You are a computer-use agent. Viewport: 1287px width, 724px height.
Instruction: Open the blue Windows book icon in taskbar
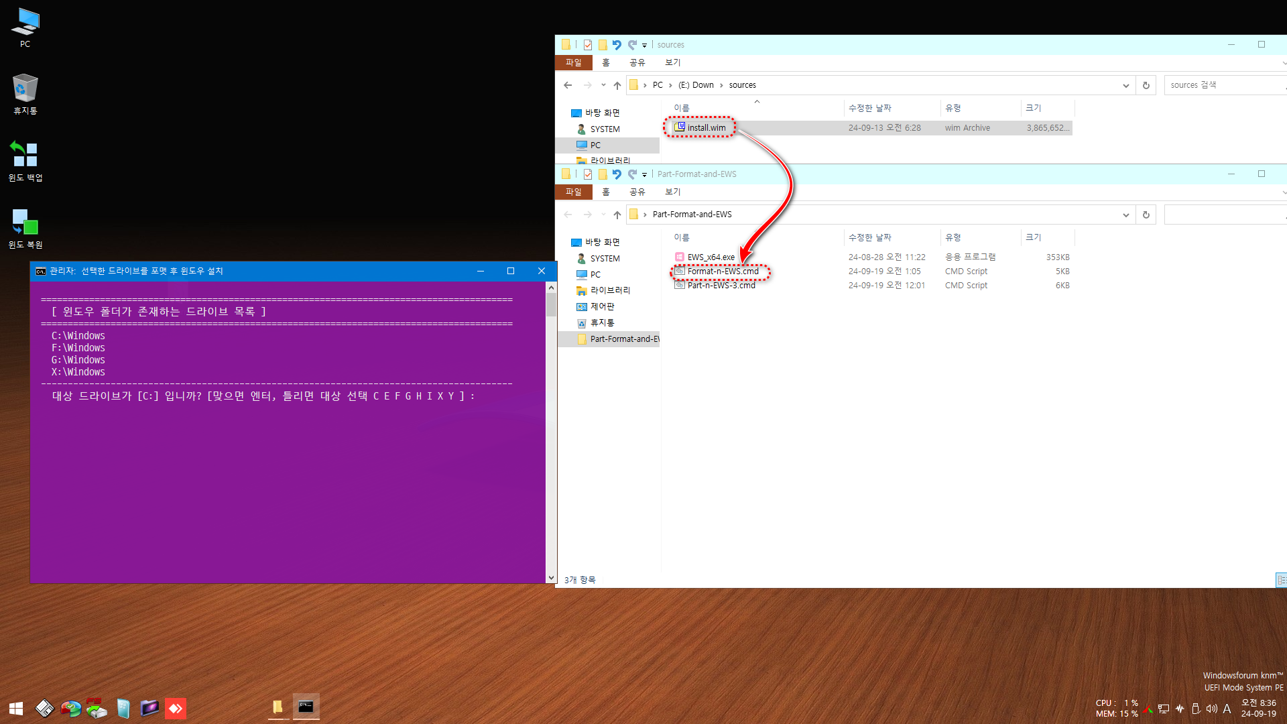click(123, 709)
